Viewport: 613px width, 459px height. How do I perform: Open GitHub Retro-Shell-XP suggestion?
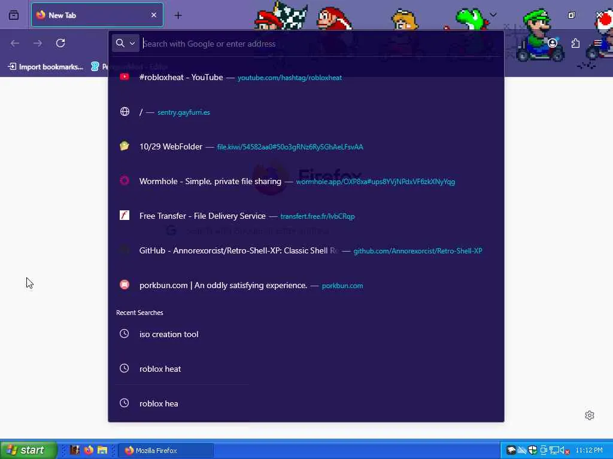pyautogui.click(x=306, y=250)
